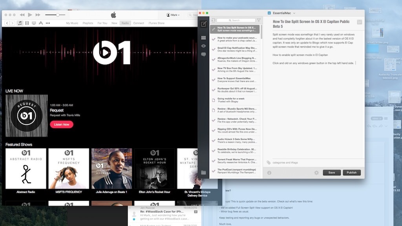Select the Apps icon in iTunes
The height and width of the screenshot is (226, 402).
tap(41, 23)
